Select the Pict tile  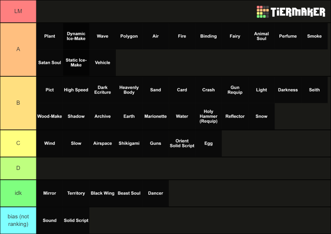point(50,90)
